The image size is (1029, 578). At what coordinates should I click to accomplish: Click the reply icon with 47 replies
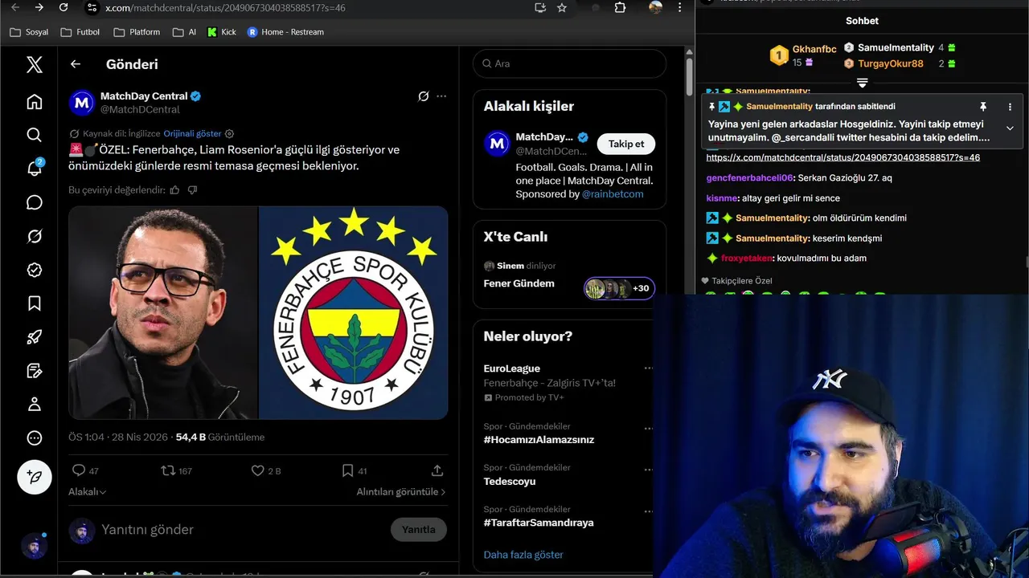(84, 471)
